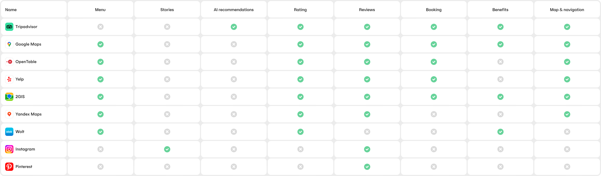Click the Tripadvisor owl logo icon
Image resolution: width=601 pixels, height=176 pixels.
point(9,27)
